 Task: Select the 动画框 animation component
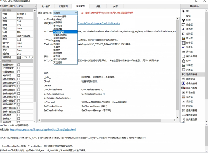pyautogui.click(x=187, y=65)
